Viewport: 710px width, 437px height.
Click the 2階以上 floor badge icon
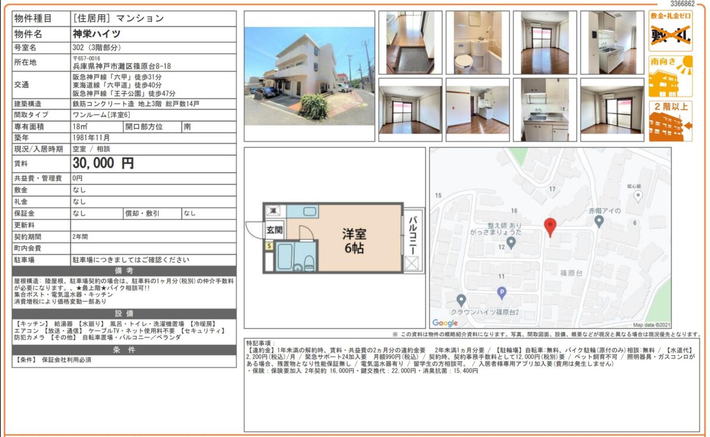(x=670, y=122)
